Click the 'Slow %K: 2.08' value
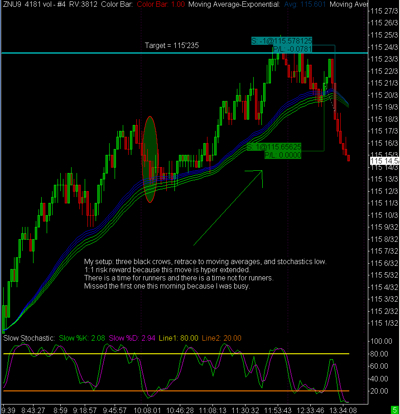 pos(82,338)
